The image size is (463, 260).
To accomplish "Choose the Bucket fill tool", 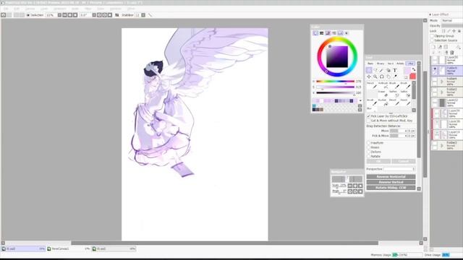I will pos(383,103).
